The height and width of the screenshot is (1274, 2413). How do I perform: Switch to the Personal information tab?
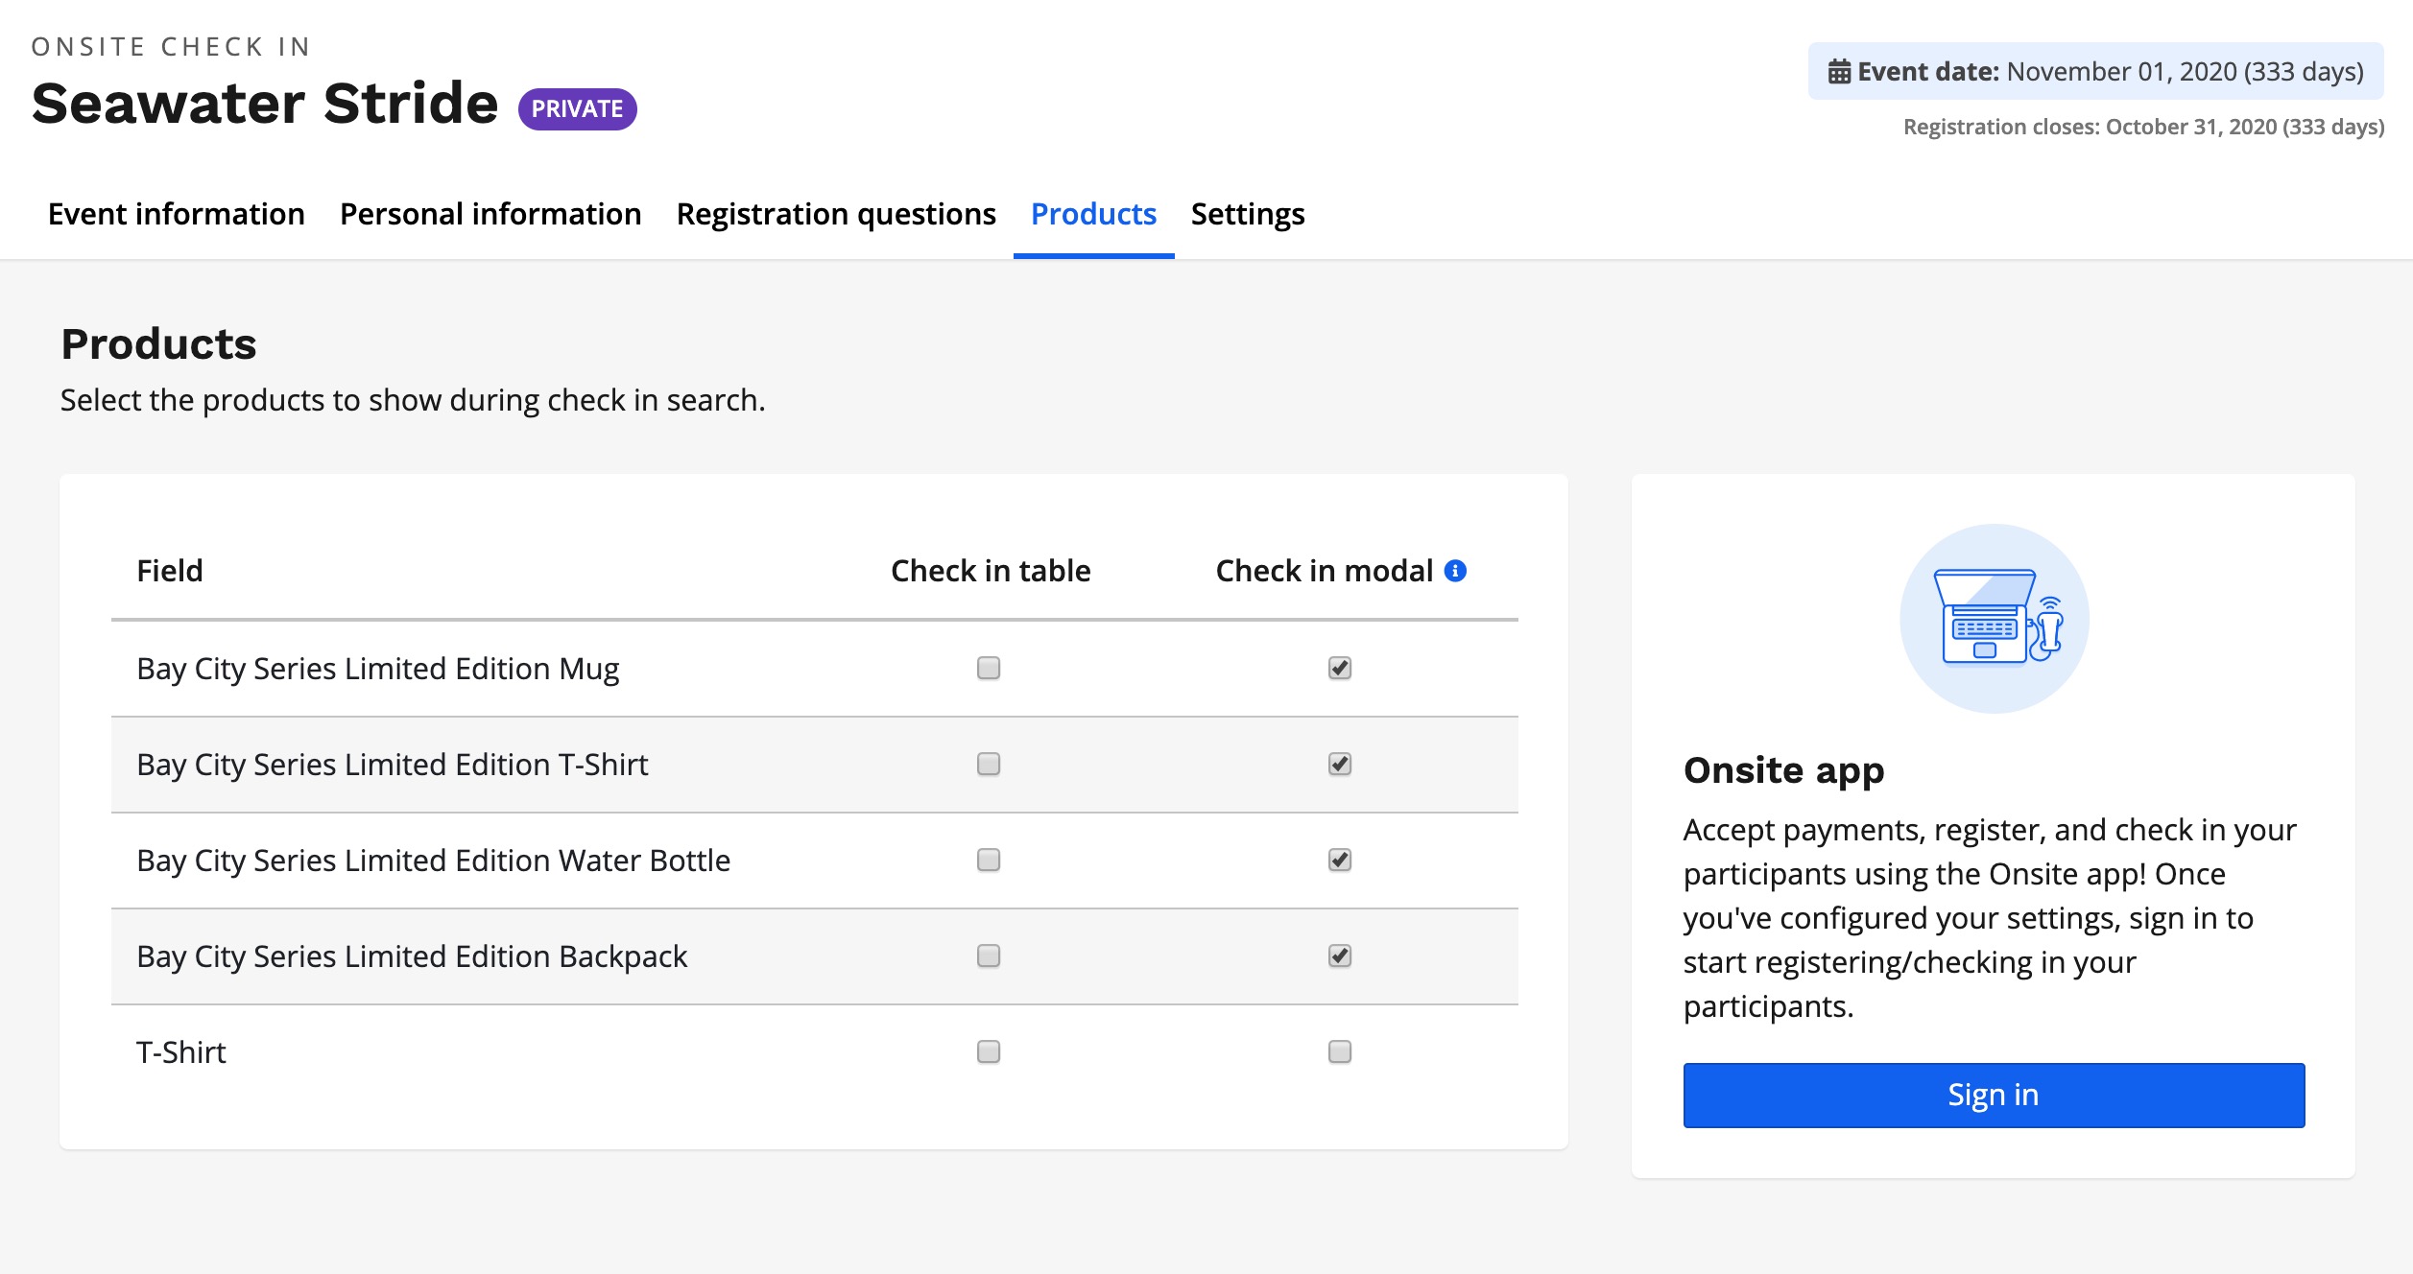point(490,214)
